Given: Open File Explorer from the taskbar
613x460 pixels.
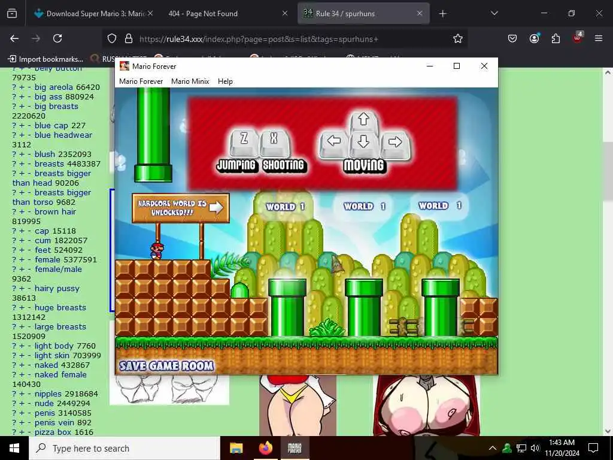Looking at the screenshot, I should tap(236, 448).
